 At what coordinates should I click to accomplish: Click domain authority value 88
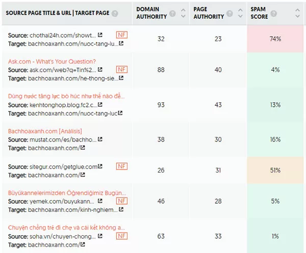tap(161, 70)
